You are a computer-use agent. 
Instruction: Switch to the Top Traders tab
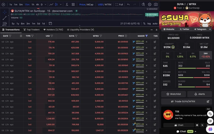[x=31, y=30]
